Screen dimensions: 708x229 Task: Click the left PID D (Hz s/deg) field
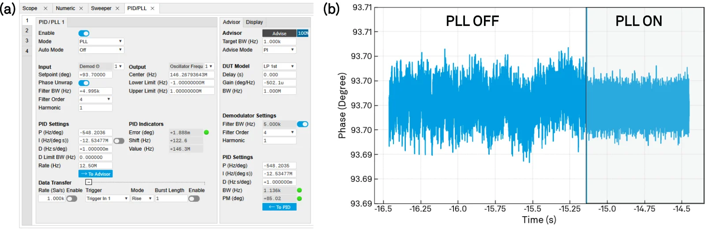[x=95, y=149]
